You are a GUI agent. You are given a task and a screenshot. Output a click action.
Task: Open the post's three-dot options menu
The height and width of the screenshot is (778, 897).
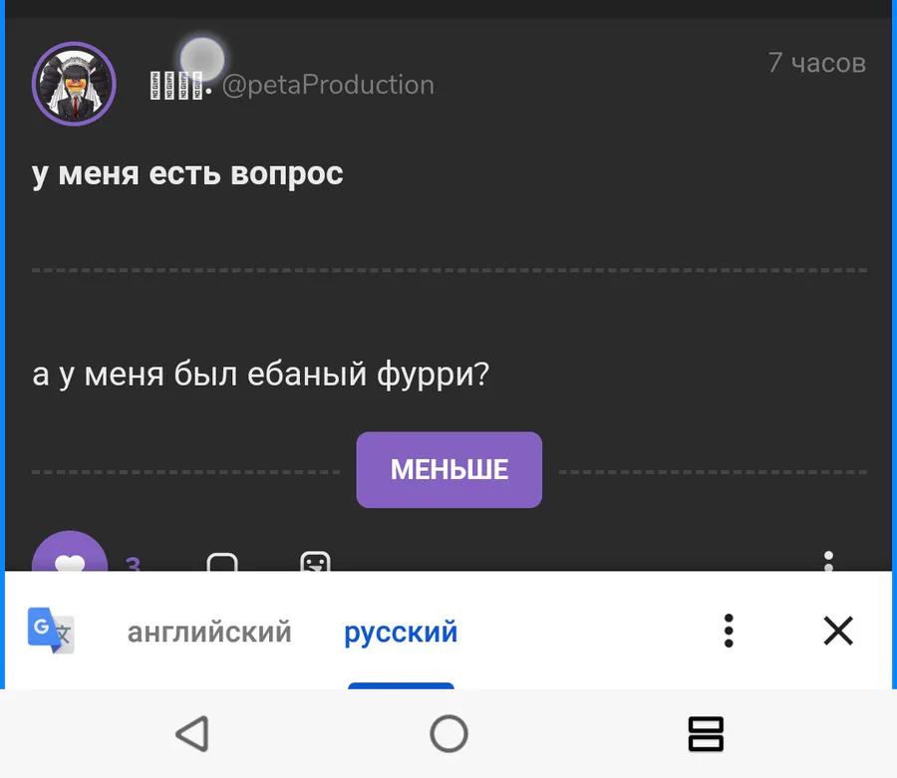(828, 559)
